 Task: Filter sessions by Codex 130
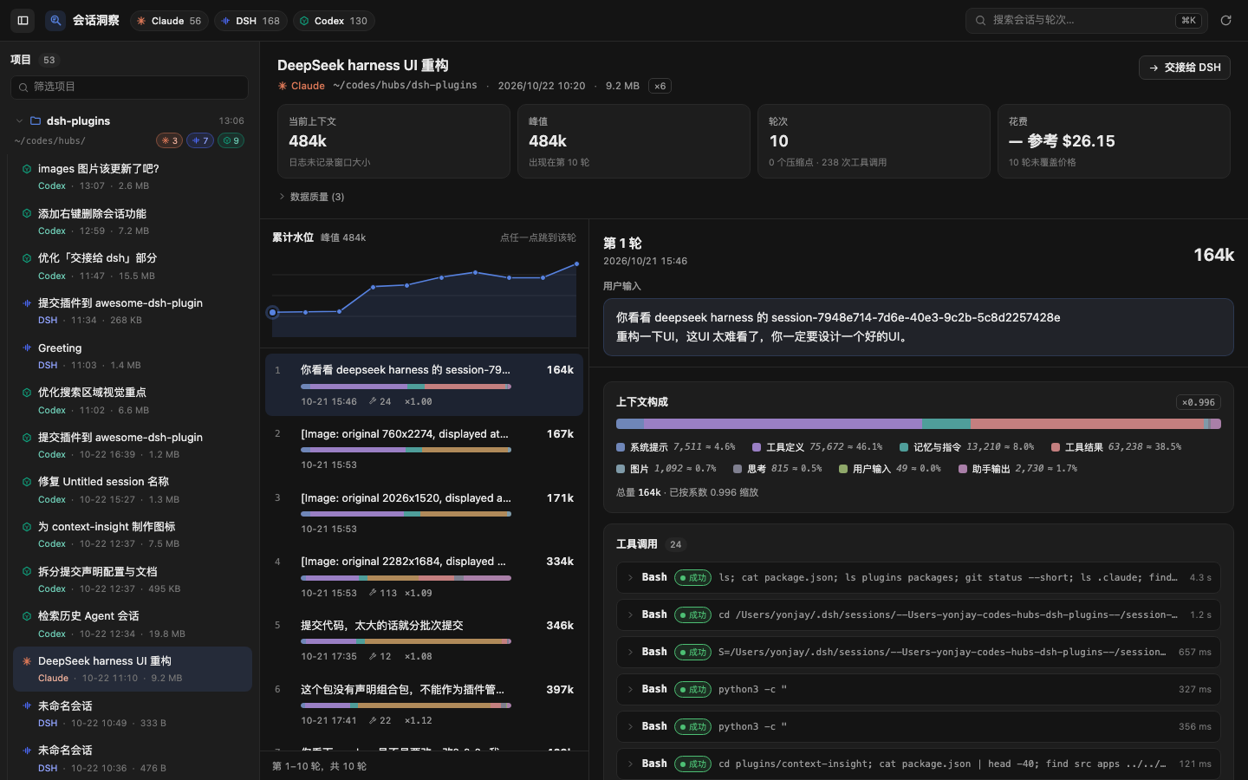click(334, 21)
